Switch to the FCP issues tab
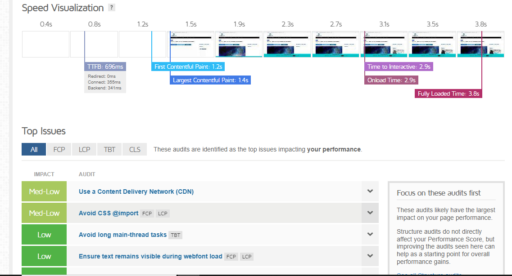This screenshot has height=276, width=512. click(59, 149)
